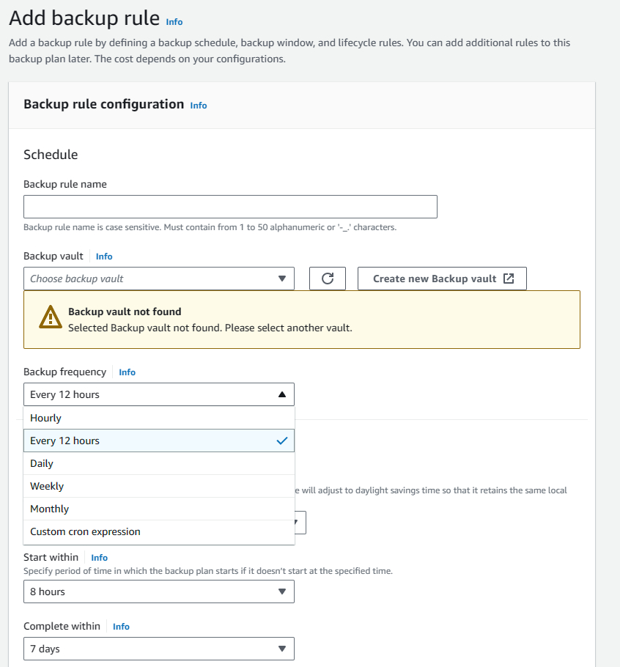This screenshot has height=667, width=620.
Task: Choose Weekly backup frequency
Action: (158, 486)
